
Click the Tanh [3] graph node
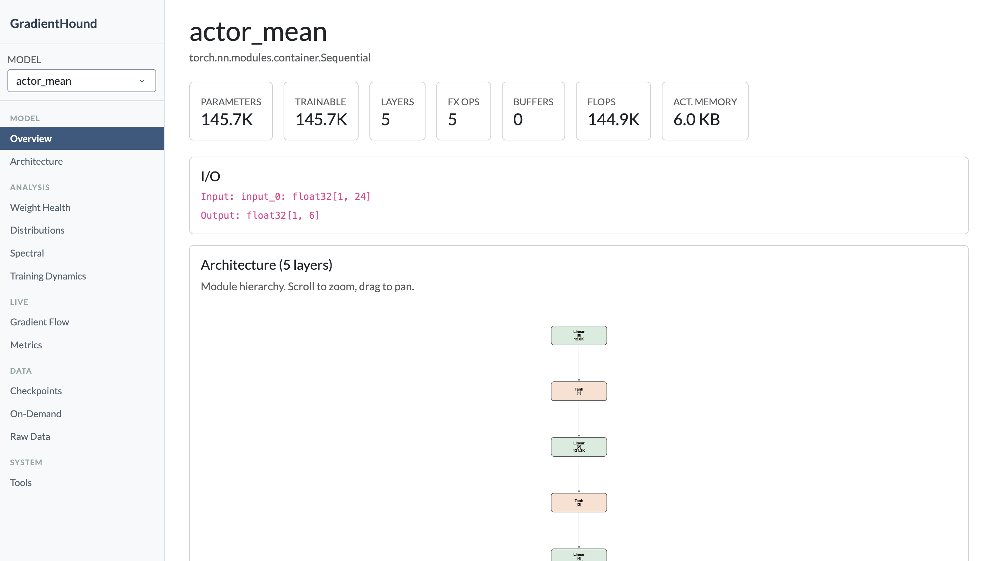click(579, 503)
